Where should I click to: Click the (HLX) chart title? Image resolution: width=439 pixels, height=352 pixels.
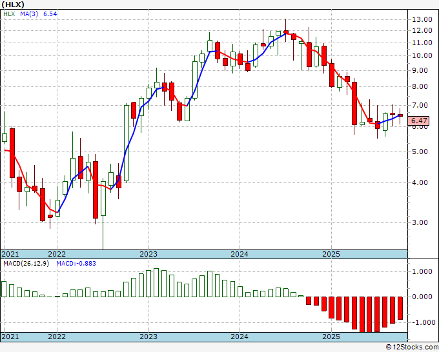coord(13,5)
